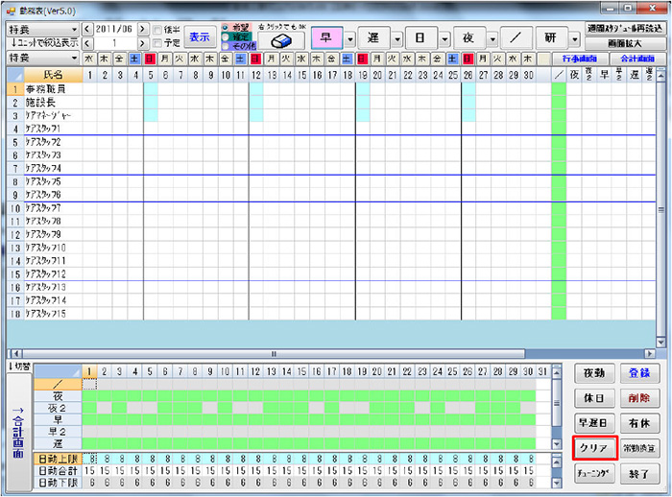Select the 早 early shift button
The height and width of the screenshot is (497, 672).
(x=326, y=38)
